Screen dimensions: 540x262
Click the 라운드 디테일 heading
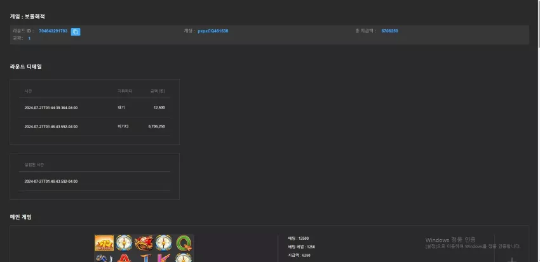[x=26, y=67]
